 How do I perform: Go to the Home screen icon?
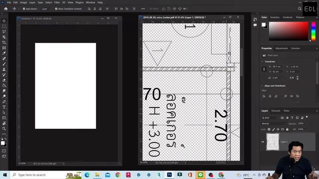coord(6,9)
